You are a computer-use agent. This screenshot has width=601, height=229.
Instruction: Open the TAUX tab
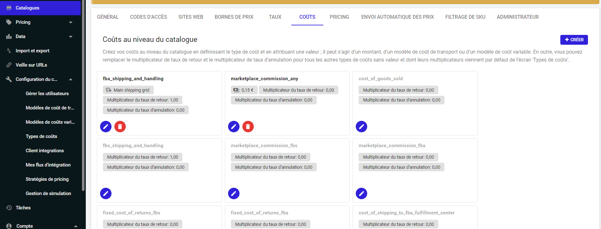tap(275, 17)
